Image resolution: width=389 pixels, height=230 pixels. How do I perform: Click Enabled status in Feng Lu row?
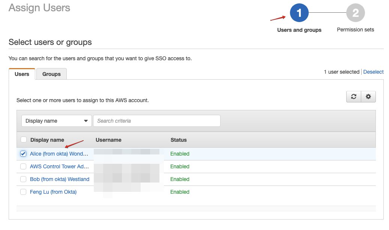click(180, 192)
